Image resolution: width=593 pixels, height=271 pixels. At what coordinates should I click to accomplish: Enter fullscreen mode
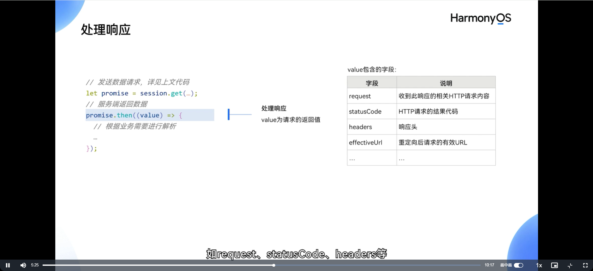(x=585, y=265)
